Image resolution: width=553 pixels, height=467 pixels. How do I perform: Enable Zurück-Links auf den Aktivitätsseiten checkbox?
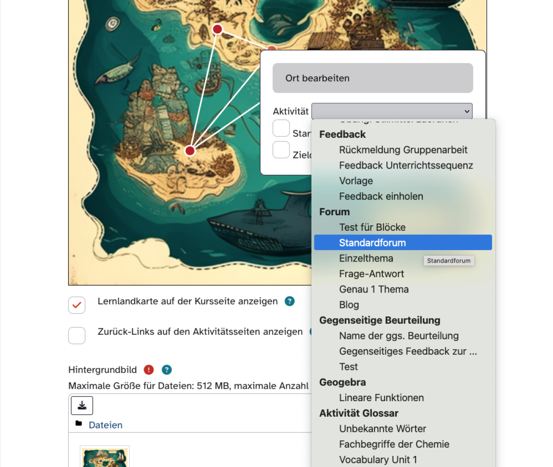point(77,335)
